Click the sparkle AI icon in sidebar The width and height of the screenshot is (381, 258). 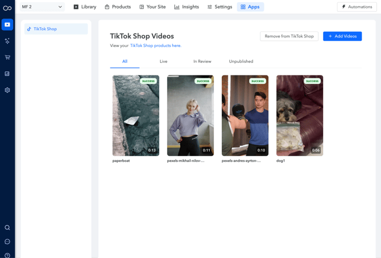(7, 41)
